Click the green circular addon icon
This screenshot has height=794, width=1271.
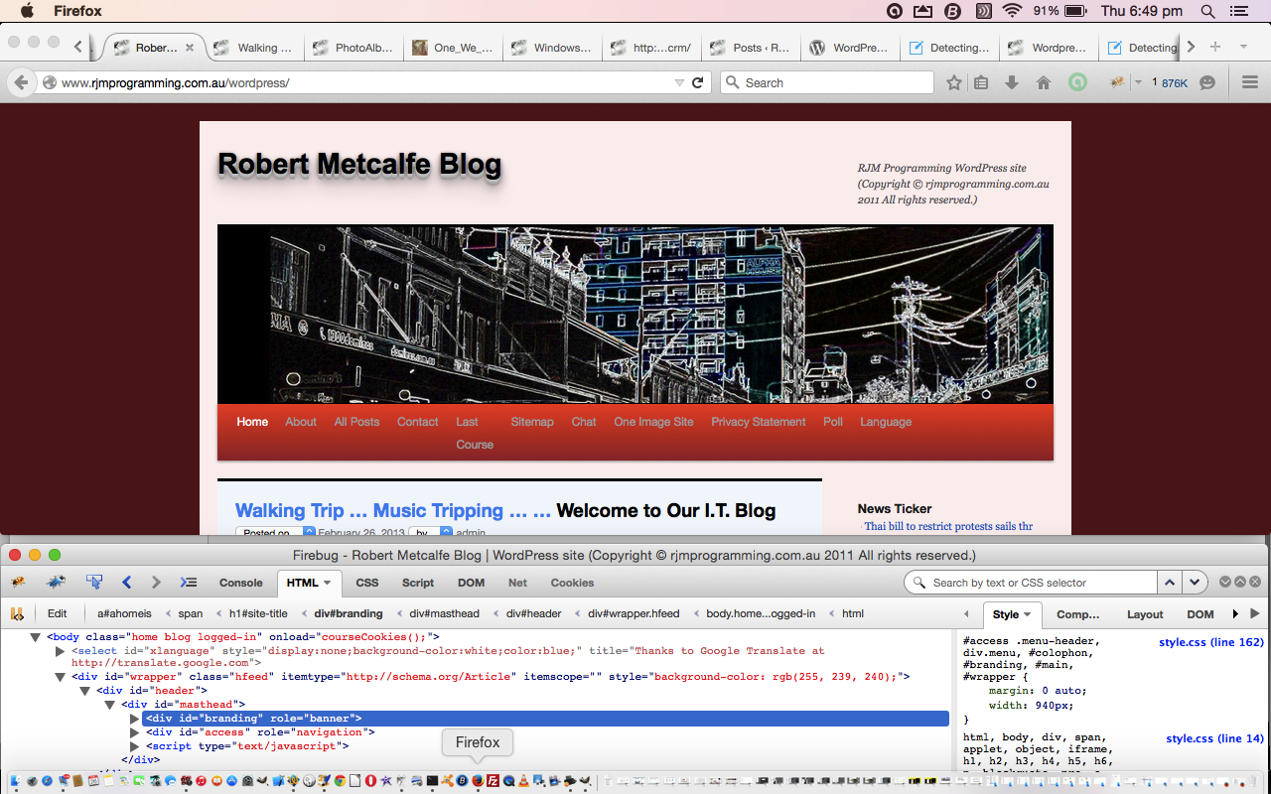[1076, 82]
